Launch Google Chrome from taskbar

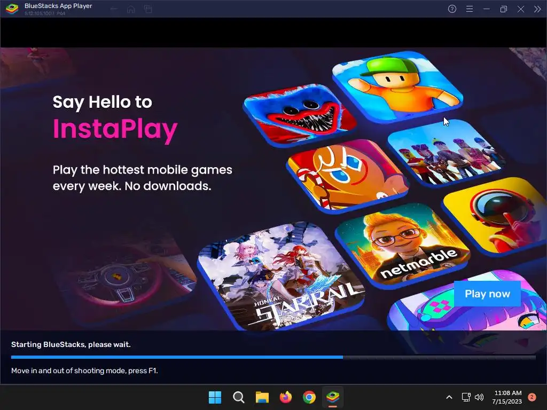click(309, 397)
